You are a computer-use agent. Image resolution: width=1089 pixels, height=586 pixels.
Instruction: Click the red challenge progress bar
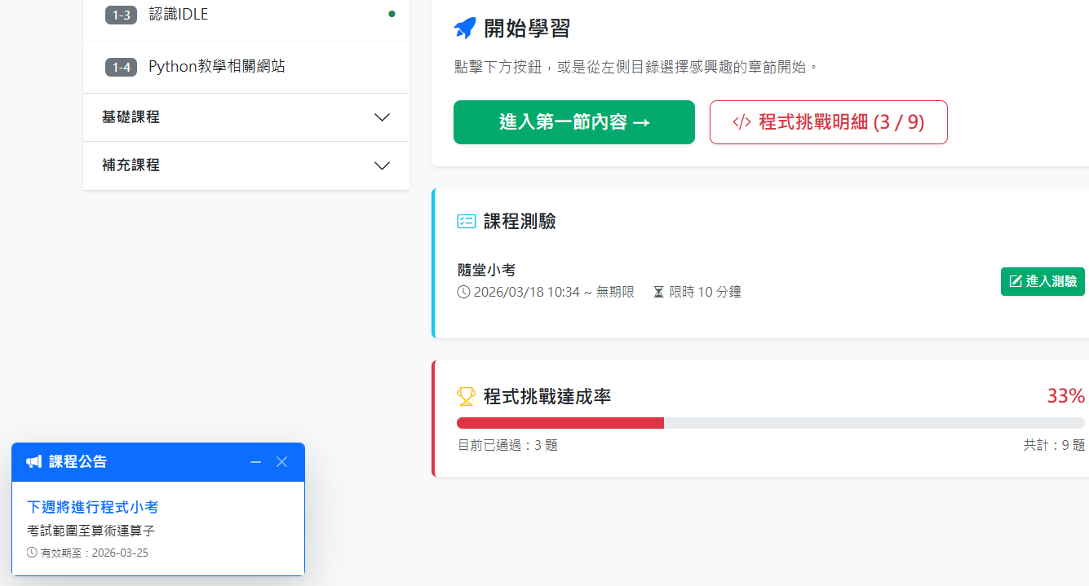560,423
